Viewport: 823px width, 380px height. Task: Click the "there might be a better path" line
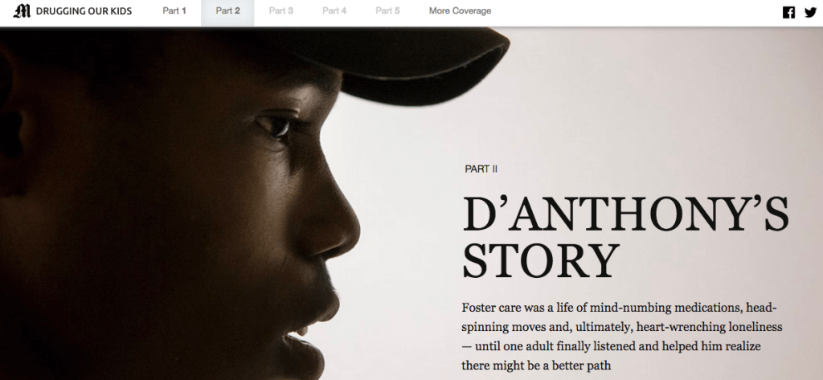pos(536,366)
